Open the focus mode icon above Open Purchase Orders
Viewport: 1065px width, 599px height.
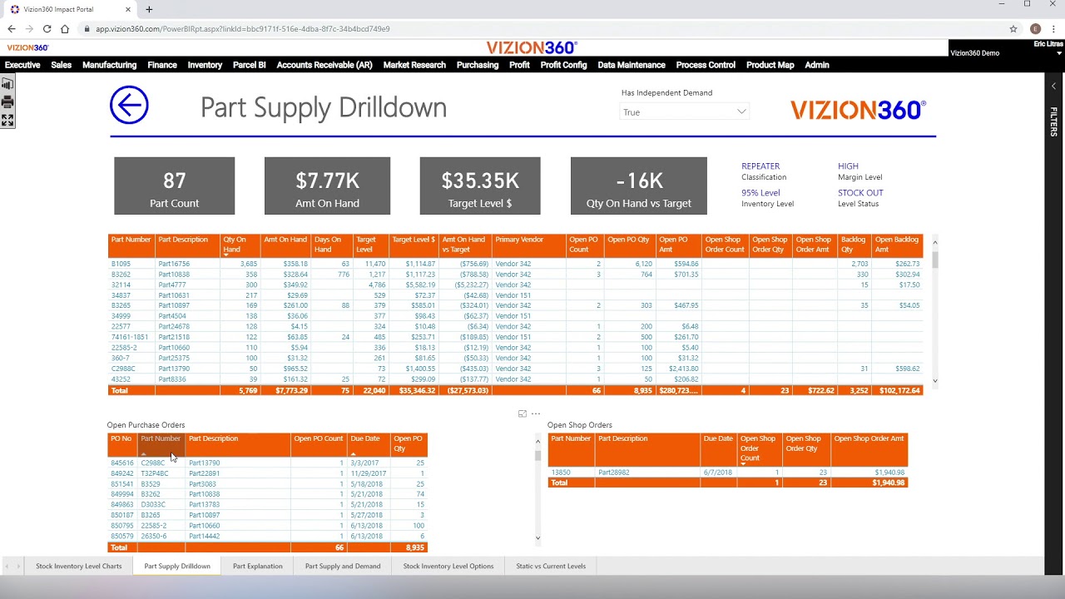point(523,413)
